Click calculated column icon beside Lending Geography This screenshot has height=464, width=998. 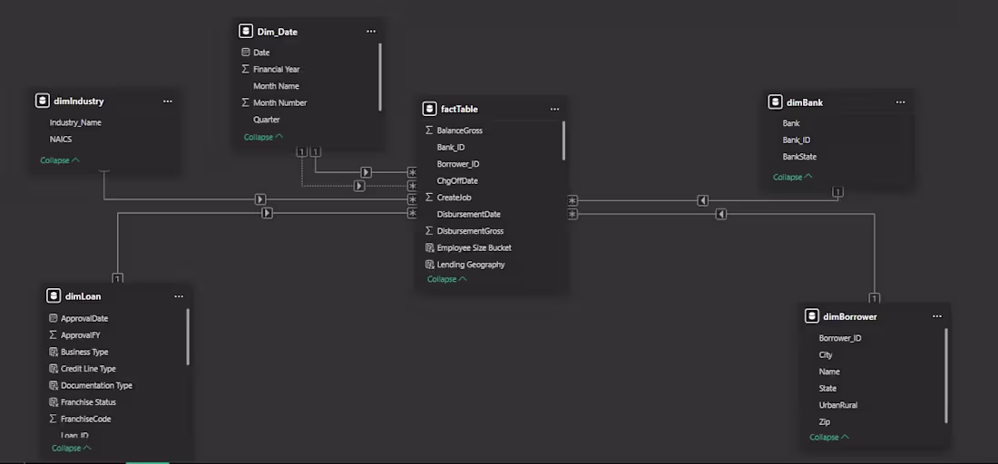(x=429, y=265)
